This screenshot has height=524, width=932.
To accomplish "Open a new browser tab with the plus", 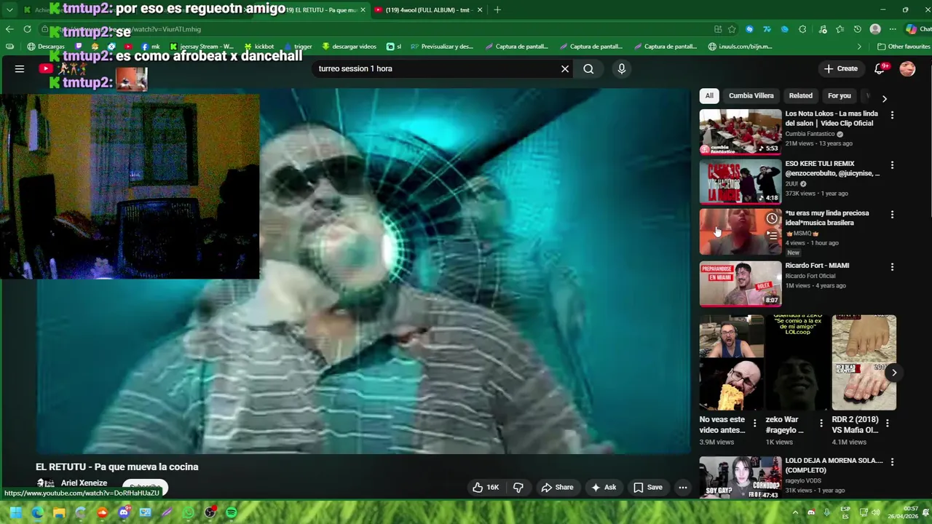I will [497, 9].
